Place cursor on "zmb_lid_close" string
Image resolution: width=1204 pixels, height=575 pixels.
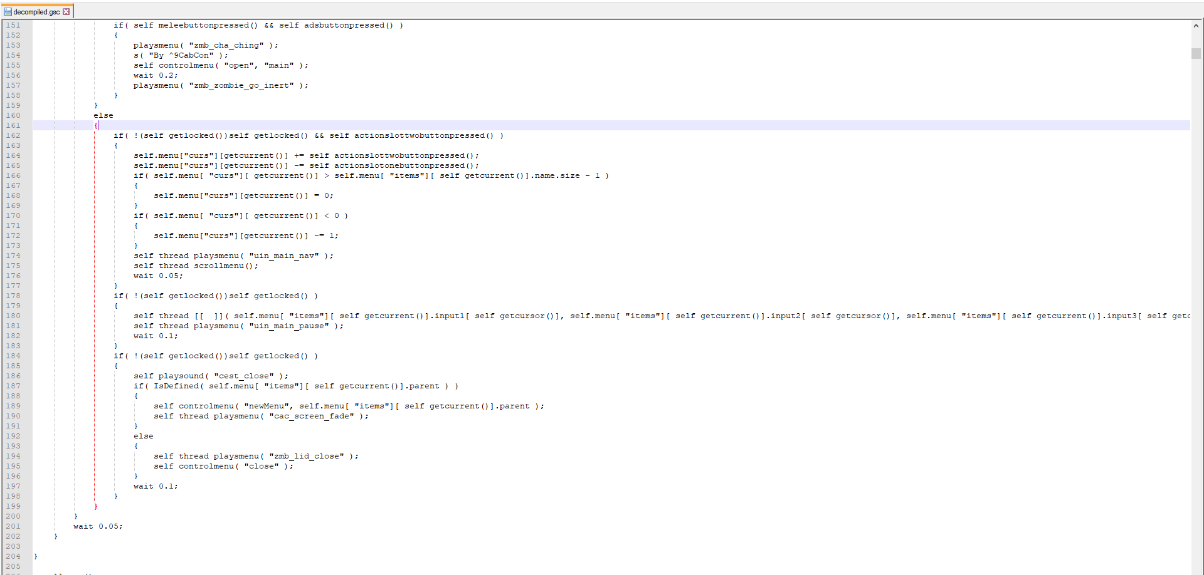306,456
